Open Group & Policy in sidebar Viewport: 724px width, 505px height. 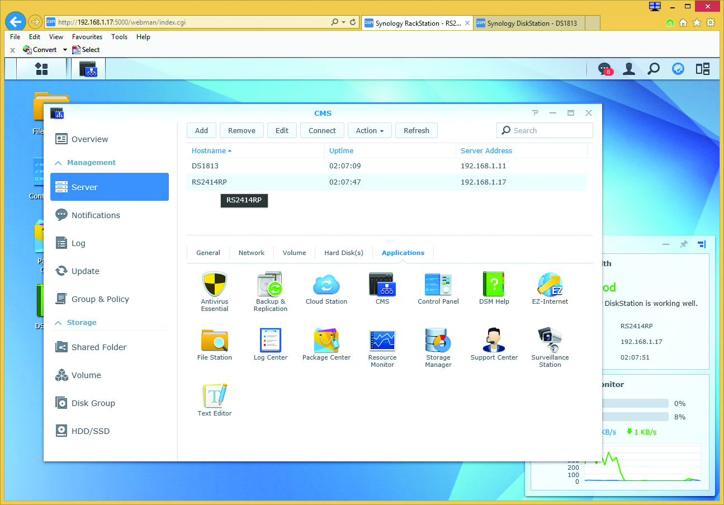click(x=110, y=299)
